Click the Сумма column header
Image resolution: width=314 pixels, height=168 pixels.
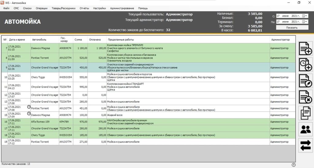coord(80,39)
